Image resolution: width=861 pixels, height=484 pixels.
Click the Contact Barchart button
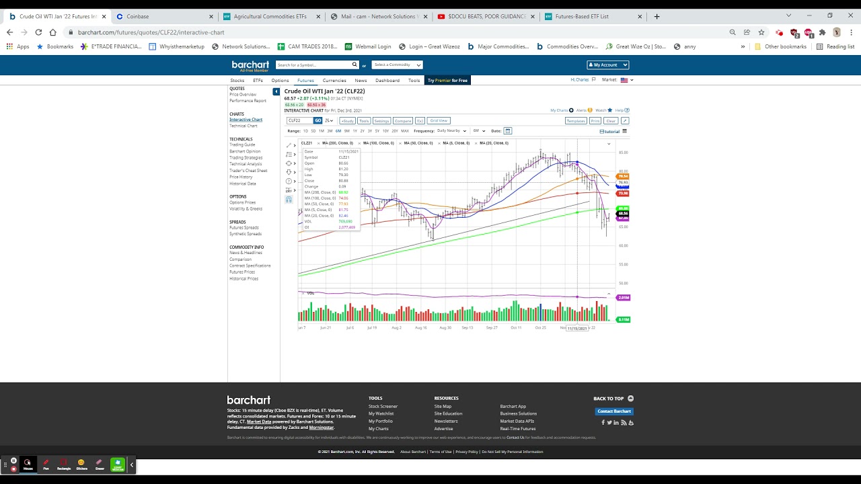coord(614,411)
